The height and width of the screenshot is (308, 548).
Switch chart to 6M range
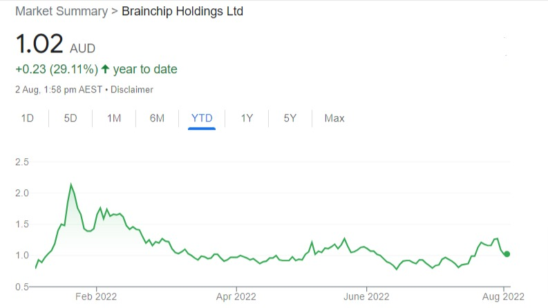157,118
